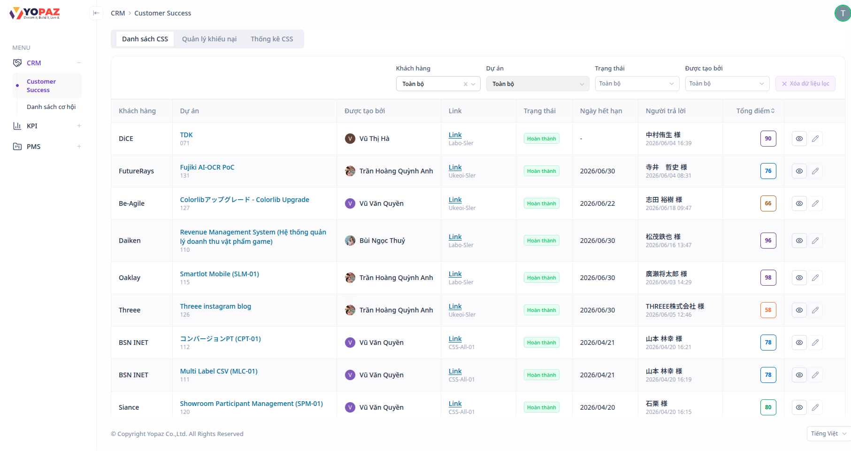View the CPT-01 row with eye icon
This screenshot has height=452, width=851.
pyautogui.click(x=799, y=343)
